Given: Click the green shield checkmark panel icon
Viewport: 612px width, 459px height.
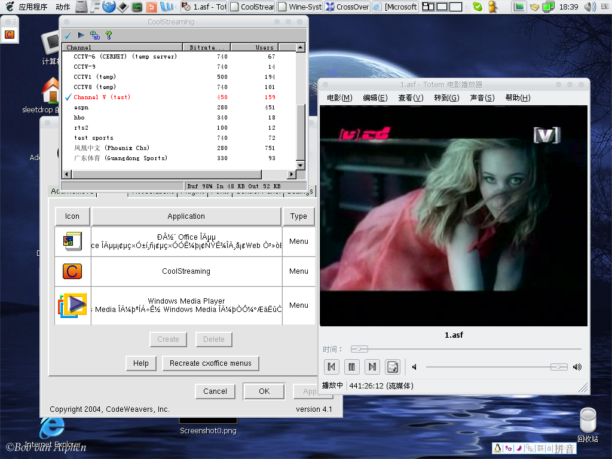Looking at the screenshot, I should (478, 7).
